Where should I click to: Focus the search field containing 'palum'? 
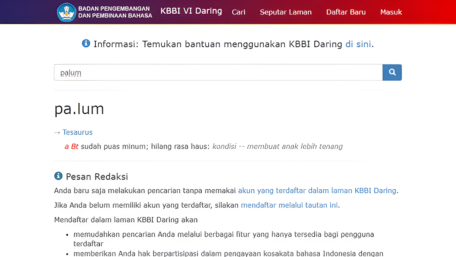pyautogui.click(x=218, y=73)
